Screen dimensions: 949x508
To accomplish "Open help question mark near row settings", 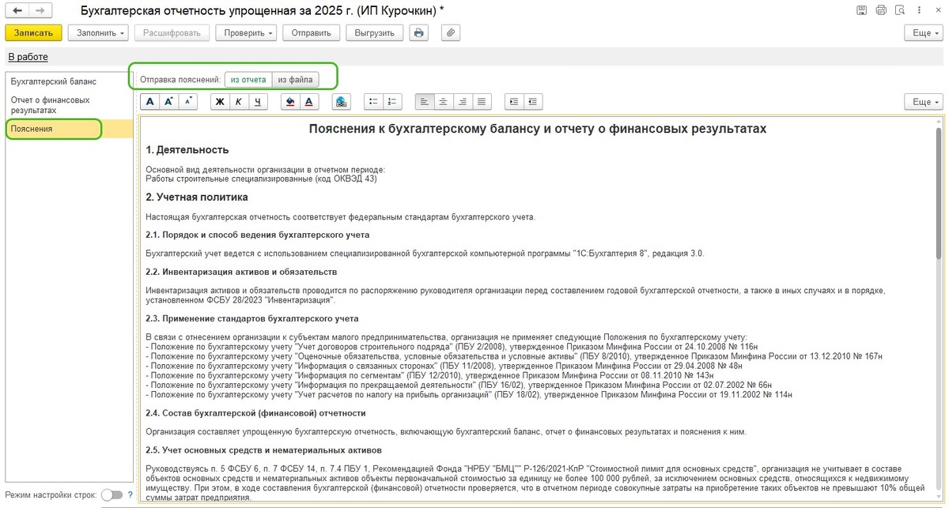I will click(130, 495).
